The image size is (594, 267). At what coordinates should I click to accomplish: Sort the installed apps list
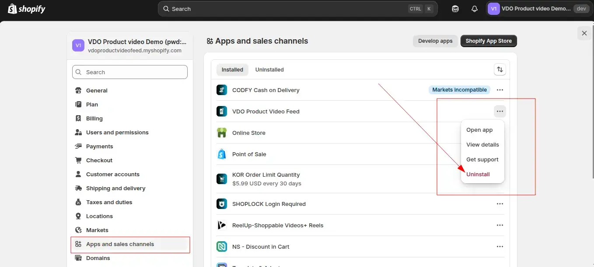[x=500, y=69]
